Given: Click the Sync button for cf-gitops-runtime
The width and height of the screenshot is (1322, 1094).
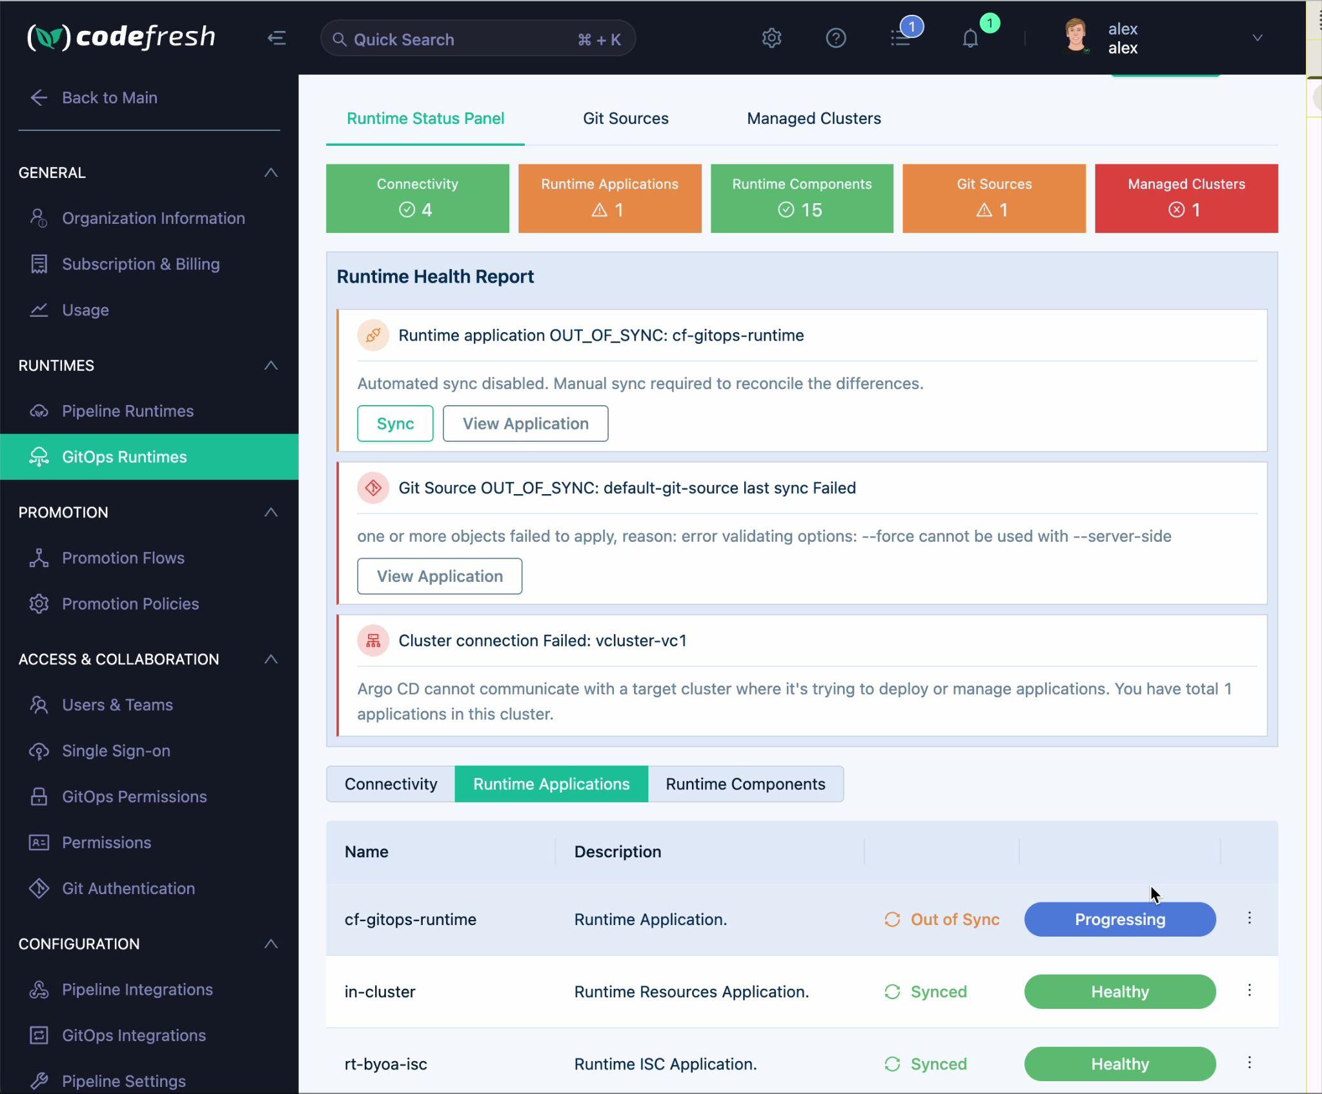Looking at the screenshot, I should point(395,424).
